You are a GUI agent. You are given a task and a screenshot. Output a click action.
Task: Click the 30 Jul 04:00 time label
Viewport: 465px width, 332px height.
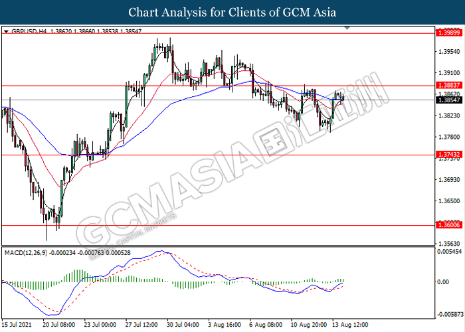[x=183, y=325]
